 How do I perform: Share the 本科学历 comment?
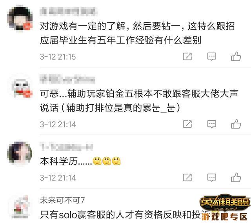pos(187,177)
